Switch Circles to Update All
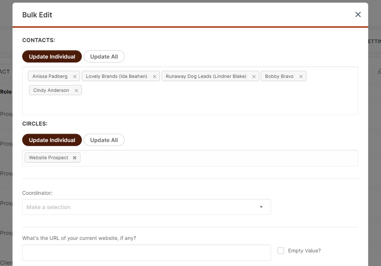 (x=104, y=140)
